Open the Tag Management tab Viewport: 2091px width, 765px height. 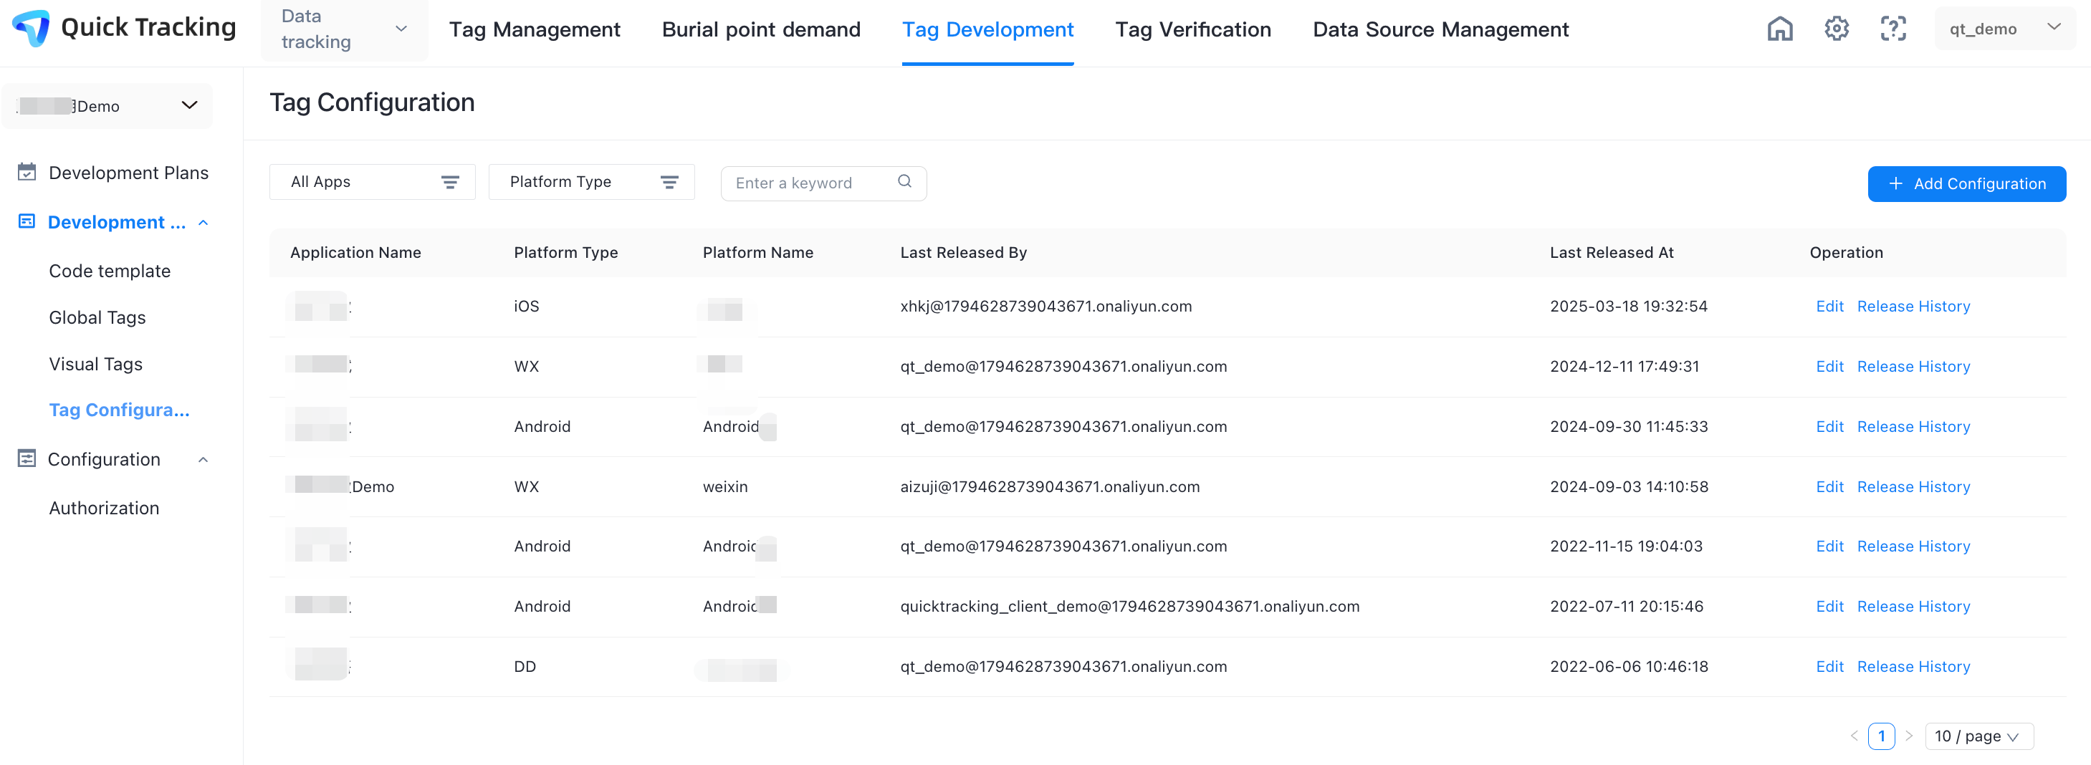(534, 29)
